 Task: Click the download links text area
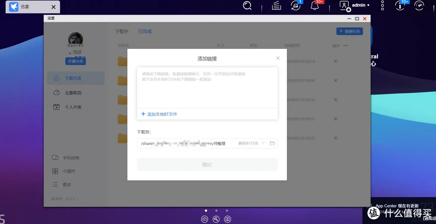click(x=207, y=87)
